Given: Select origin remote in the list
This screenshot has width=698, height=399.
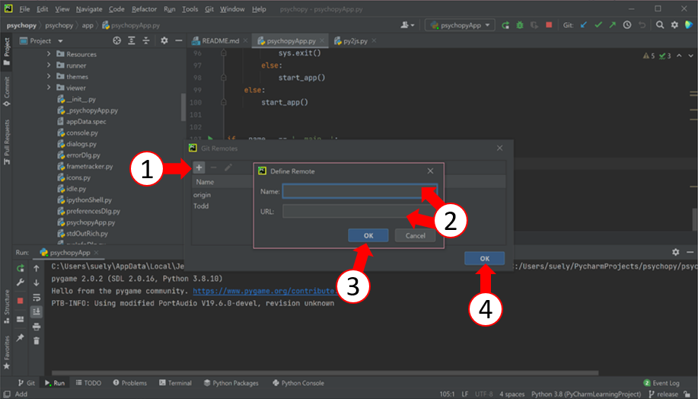Looking at the screenshot, I should [x=202, y=195].
